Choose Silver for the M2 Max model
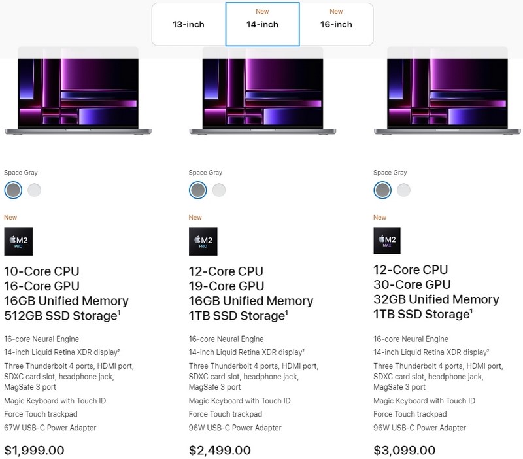Image resolution: width=523 pixels, height=459 pixels. pos(403,190)
